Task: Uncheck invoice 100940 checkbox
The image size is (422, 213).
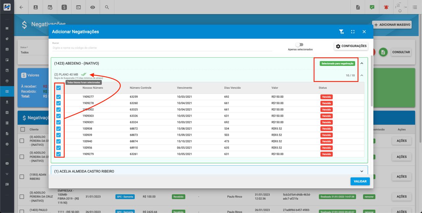Action: (58, 141)
